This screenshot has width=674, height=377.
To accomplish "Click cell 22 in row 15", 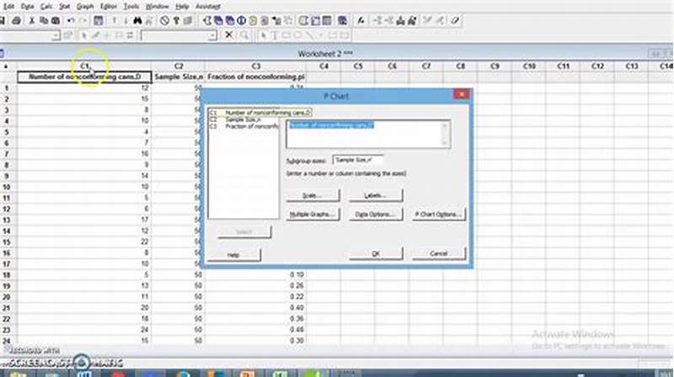I will pyautogui.click(x=84, y=242).
